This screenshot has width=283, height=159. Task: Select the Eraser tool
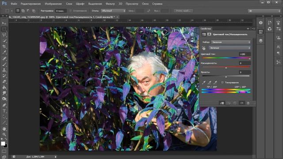click(4, 81)
